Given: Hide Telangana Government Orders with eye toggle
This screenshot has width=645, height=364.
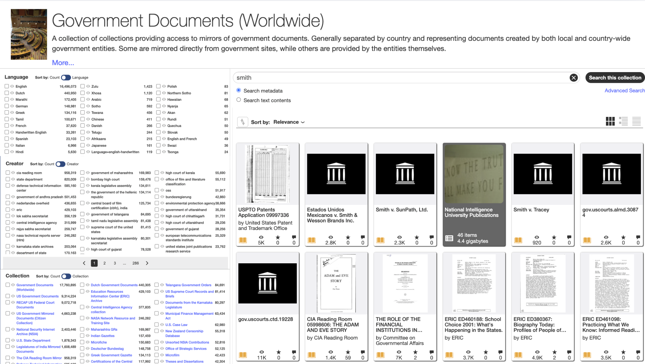Looking at the screenshot, I should coord(162,285).
